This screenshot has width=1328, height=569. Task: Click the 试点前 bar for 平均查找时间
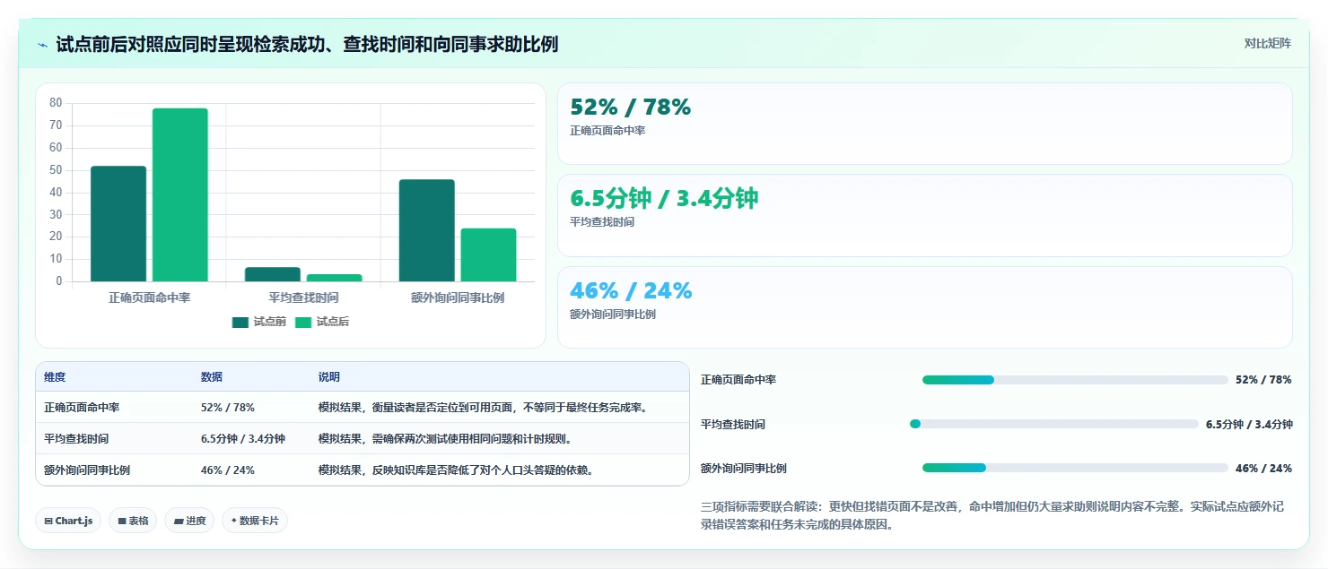tap(273, 274)
